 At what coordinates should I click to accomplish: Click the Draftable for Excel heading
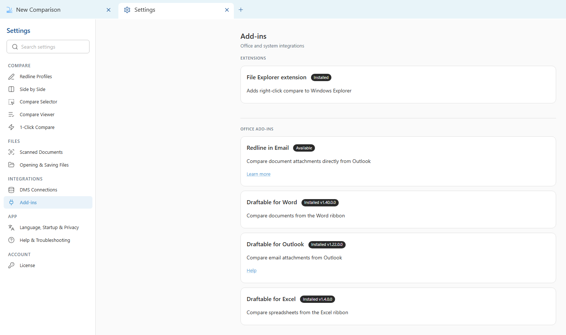click(x=271, y=299)
